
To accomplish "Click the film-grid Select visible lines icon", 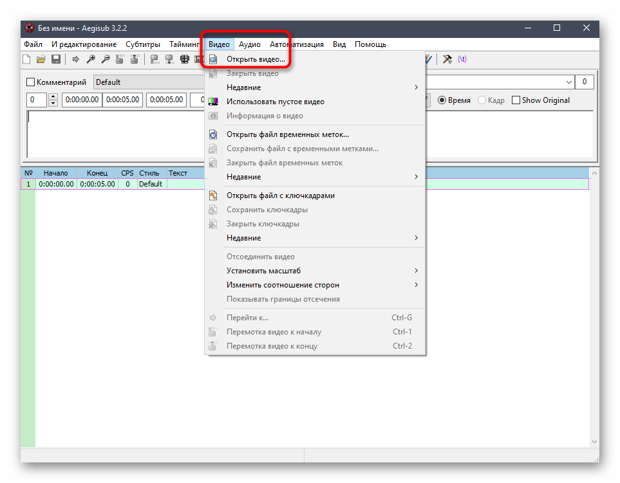I will pyautogui.click(x=184, y=59).
